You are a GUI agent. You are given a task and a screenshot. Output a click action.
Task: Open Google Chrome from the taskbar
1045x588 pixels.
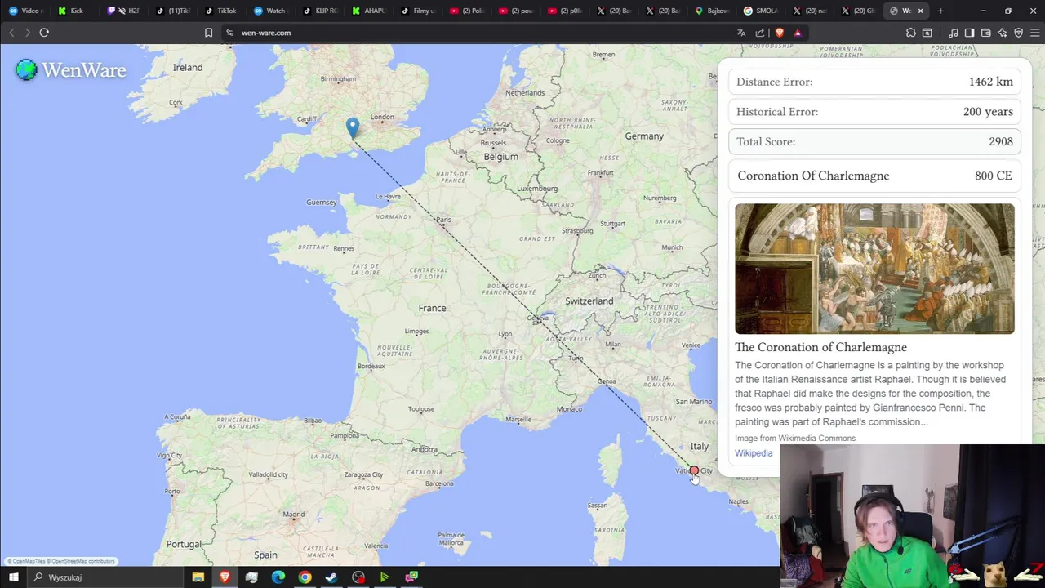pos(305,577)
